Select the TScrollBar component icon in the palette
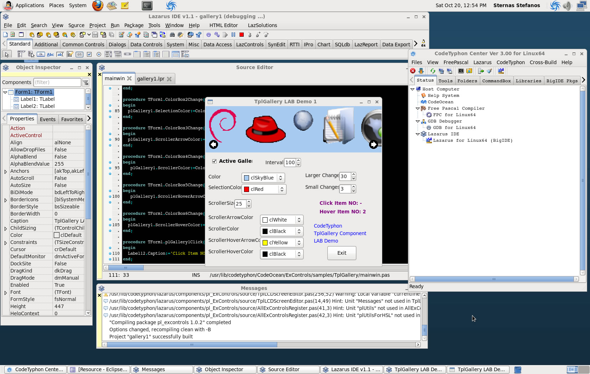 point(128,54)
